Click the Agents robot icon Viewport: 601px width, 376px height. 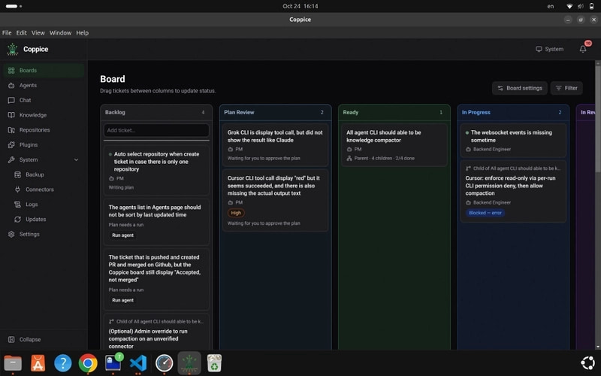click(x=11, y=86)
